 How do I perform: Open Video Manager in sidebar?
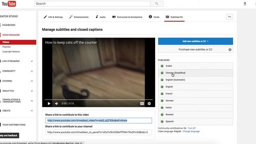(x=11, y=35)
